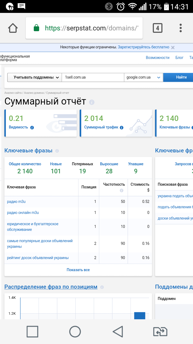Click info icon beside Распределение фраз по позициям

(102, 287)
